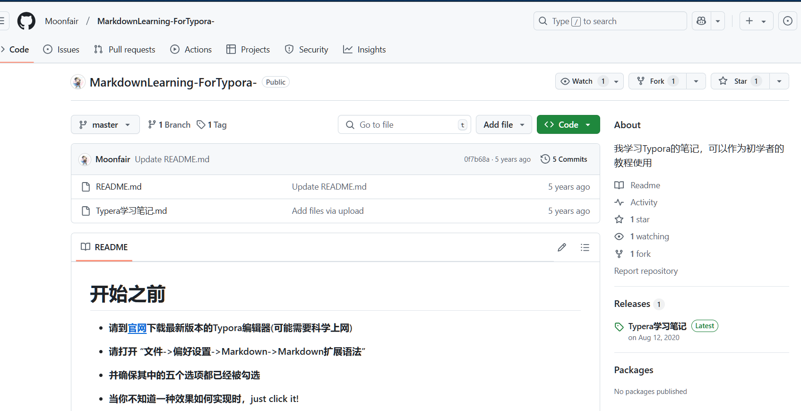Open the Packages heading link
The width and height of the screenshot is (801, 411).
(633, 370)
